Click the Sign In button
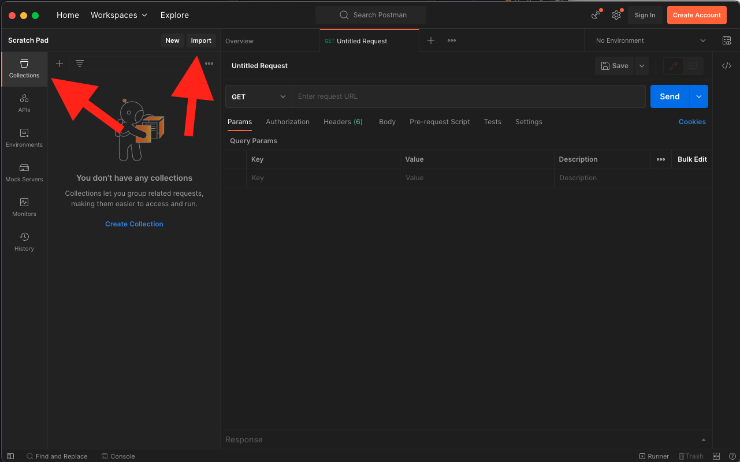 [x=645, y=15]
